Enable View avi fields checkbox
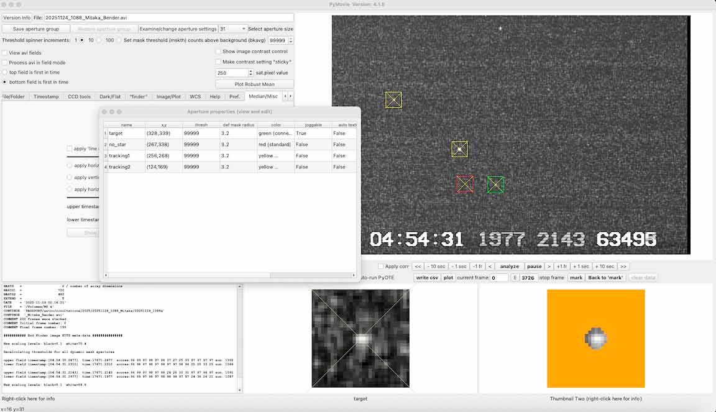This screenshot has width=716, height=412. 5,53
